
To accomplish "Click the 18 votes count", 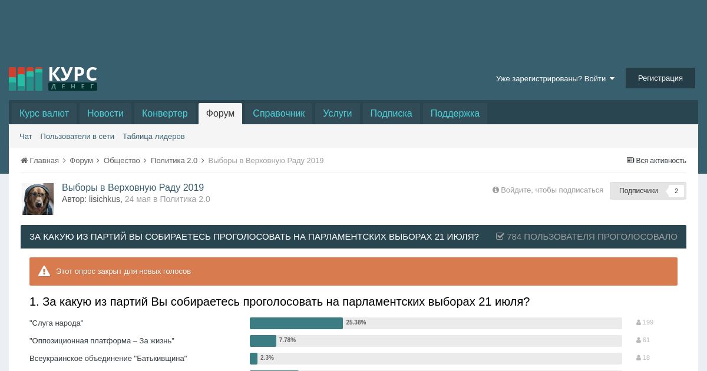I will point(646,358).
